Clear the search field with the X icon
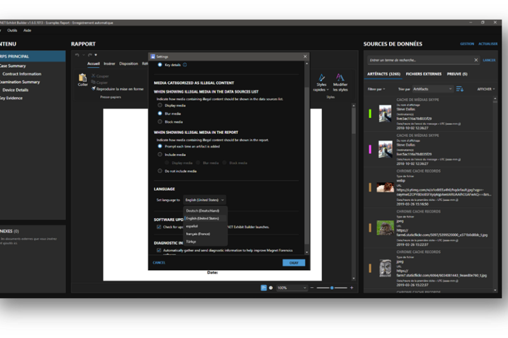The height and width of the screenshot is (338, 508). [476, 60]
